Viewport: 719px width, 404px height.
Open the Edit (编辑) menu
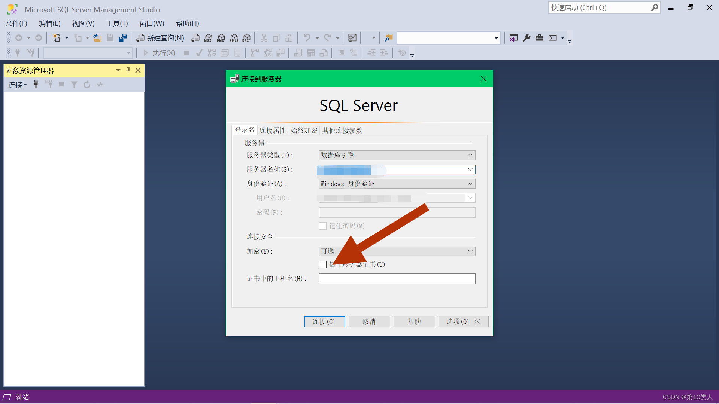click(x=50, y=23)
